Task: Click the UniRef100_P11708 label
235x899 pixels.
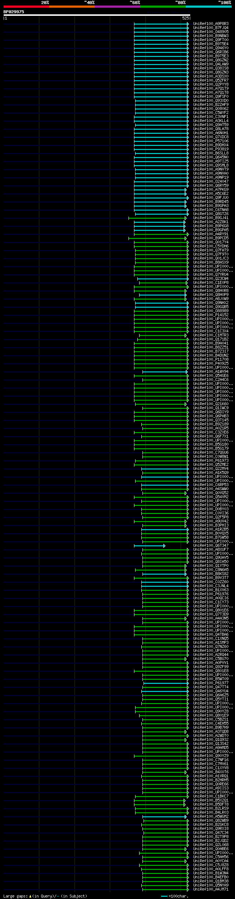Action: [211, 360]
